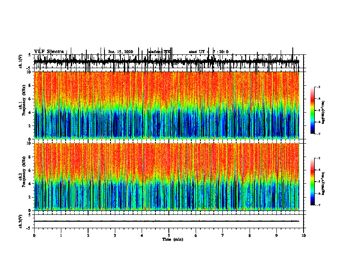
Task: Click time-axis tick label '4'
Action: [142, 236]
